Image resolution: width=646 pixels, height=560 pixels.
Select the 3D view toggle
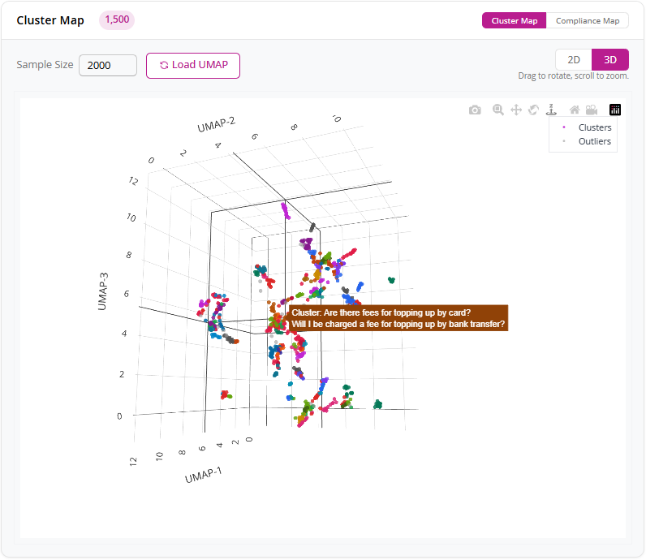coord(610,60)
